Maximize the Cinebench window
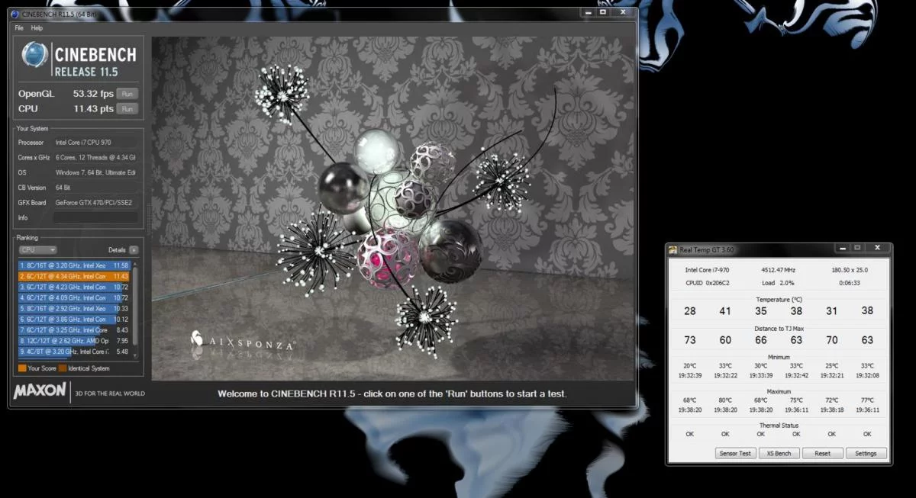Screen dimensions: 916x498 pyautogui.click(x=604, y=12)
